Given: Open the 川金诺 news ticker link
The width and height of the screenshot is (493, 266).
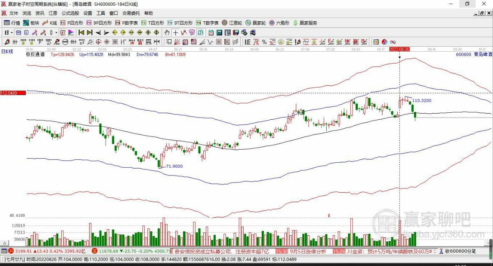Looking at the screenshot, I should [x=389, y=251].
